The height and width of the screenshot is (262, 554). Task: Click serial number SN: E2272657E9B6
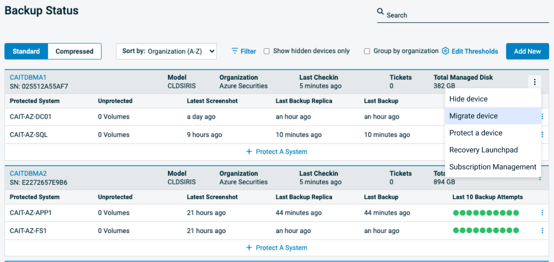(x=39, y=182)
